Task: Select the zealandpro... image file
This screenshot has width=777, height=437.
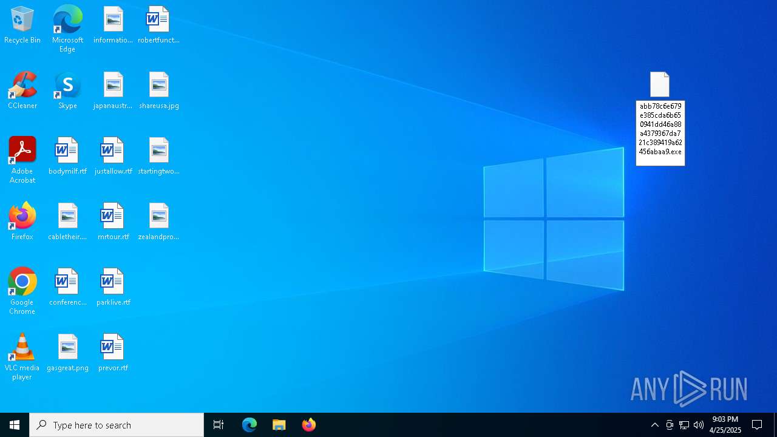Action: pos(158,222)
